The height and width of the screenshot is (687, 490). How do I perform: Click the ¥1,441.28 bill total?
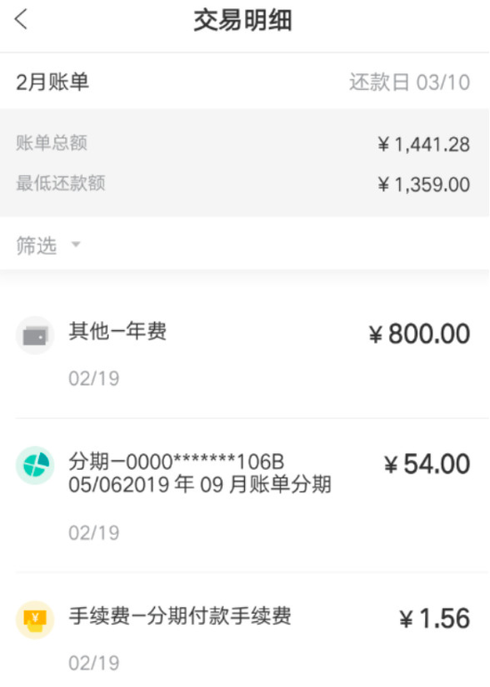point(424,144)
